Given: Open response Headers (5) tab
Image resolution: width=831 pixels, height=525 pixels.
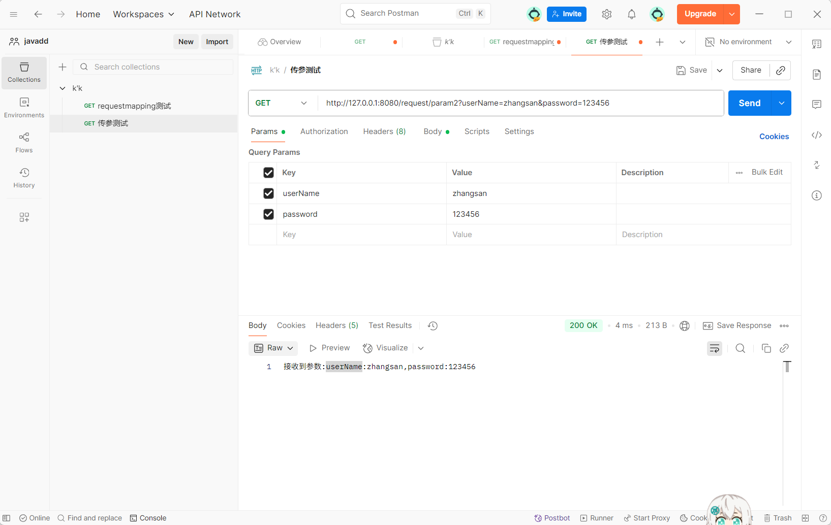Looking at the screenshot, I should click(x=337, y=325).
